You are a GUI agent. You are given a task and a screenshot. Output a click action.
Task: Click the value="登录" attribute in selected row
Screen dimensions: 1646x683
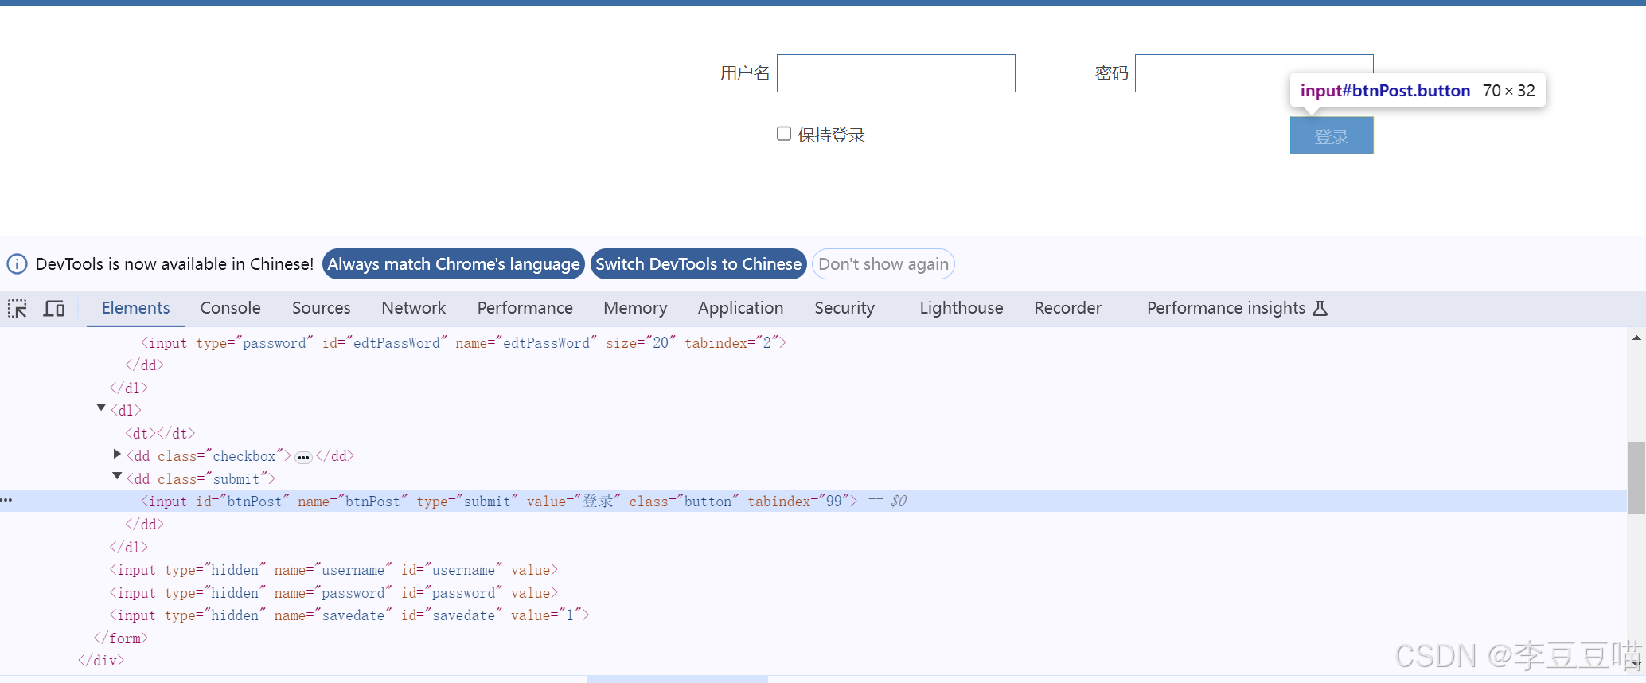[574, 502]
